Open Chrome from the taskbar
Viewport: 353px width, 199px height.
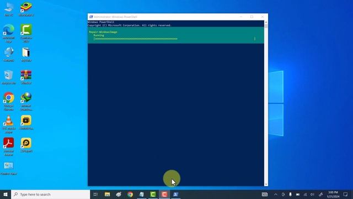pos(130,194)
